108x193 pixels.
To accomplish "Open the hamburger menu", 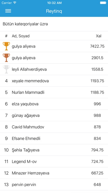I will 8,11.
